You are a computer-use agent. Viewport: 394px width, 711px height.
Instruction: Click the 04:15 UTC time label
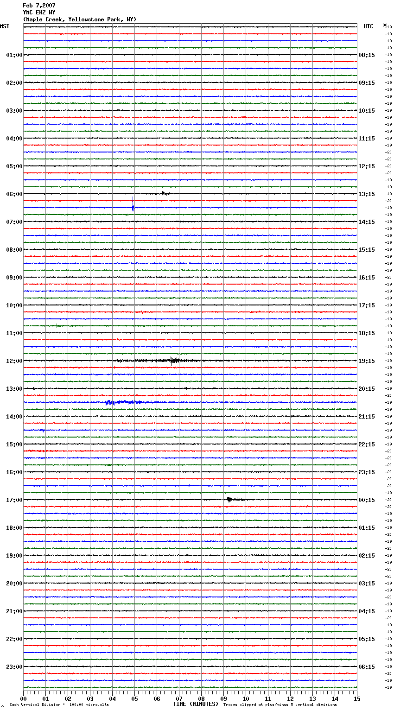(x=367, y=611)
